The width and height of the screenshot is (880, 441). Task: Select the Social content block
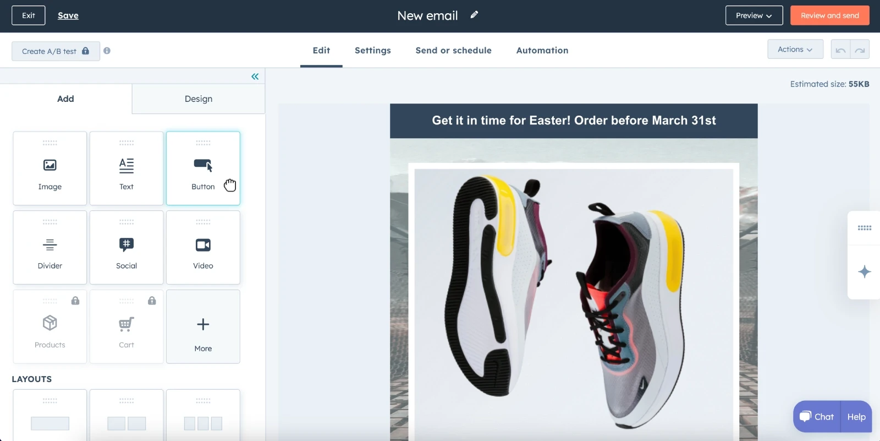click(x=127, y=248)
